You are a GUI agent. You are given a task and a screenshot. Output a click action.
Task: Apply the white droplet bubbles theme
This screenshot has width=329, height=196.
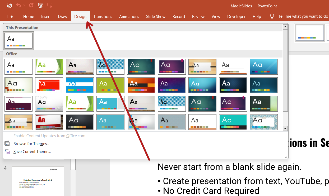pyautogui.click(x=49, y=104)
